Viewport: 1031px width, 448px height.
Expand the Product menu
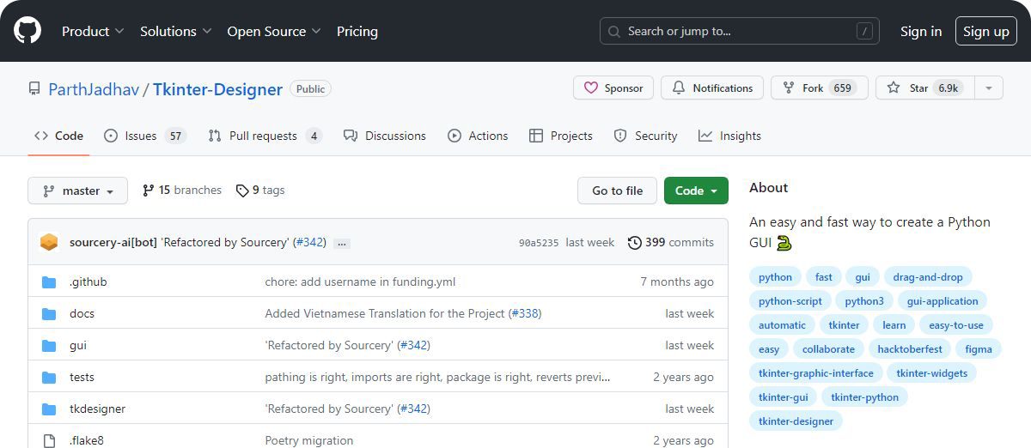click(x=93, y=31)
